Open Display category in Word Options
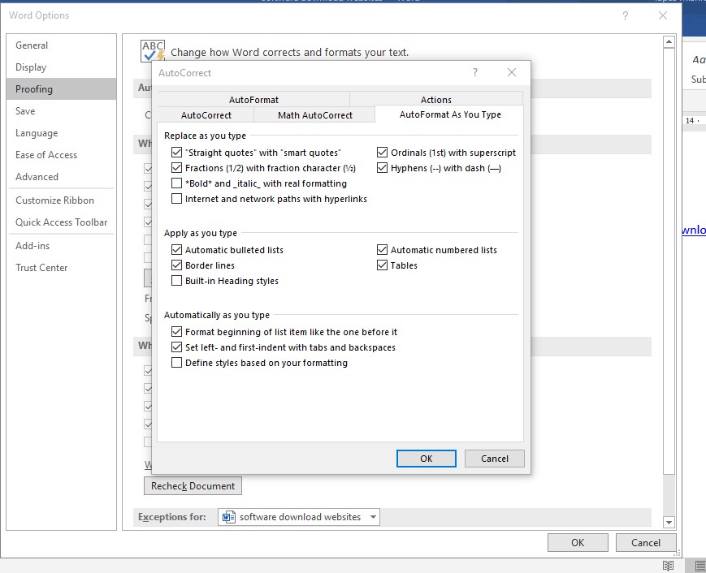The height and width of the screenshot is (573, 706). tap(61, 67)
